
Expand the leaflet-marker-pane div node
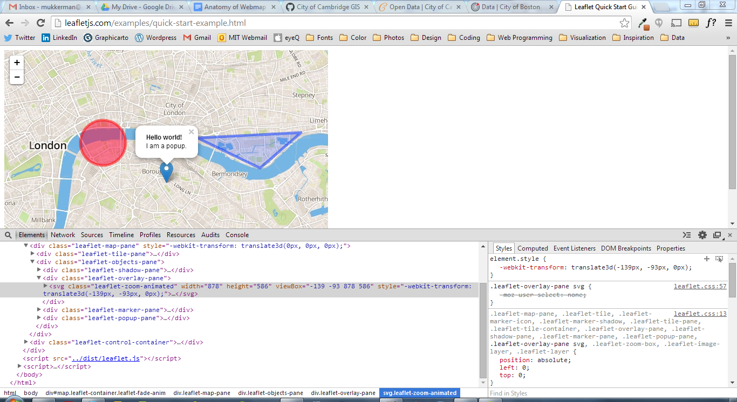click(39, 310)
